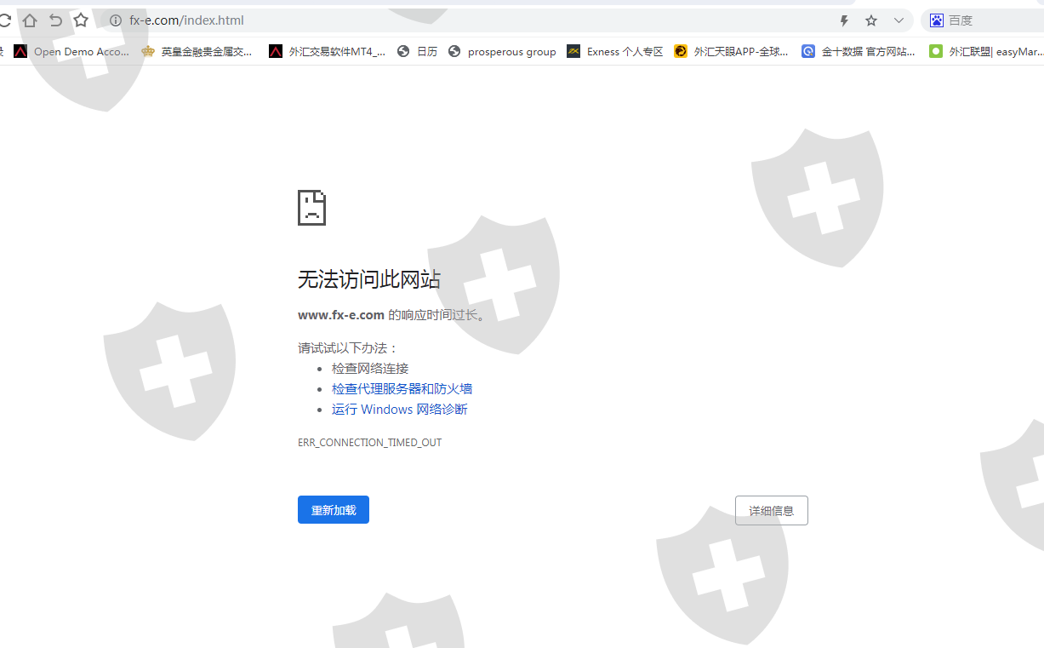Open the Exness 个人专区 bookmark
Screen dimensions: 1044x648
[615, 51]
